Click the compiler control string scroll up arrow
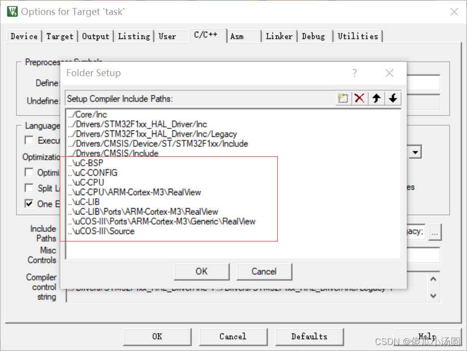Image resolution: width=467 pixels, height=351 pixels. [433, 279]
